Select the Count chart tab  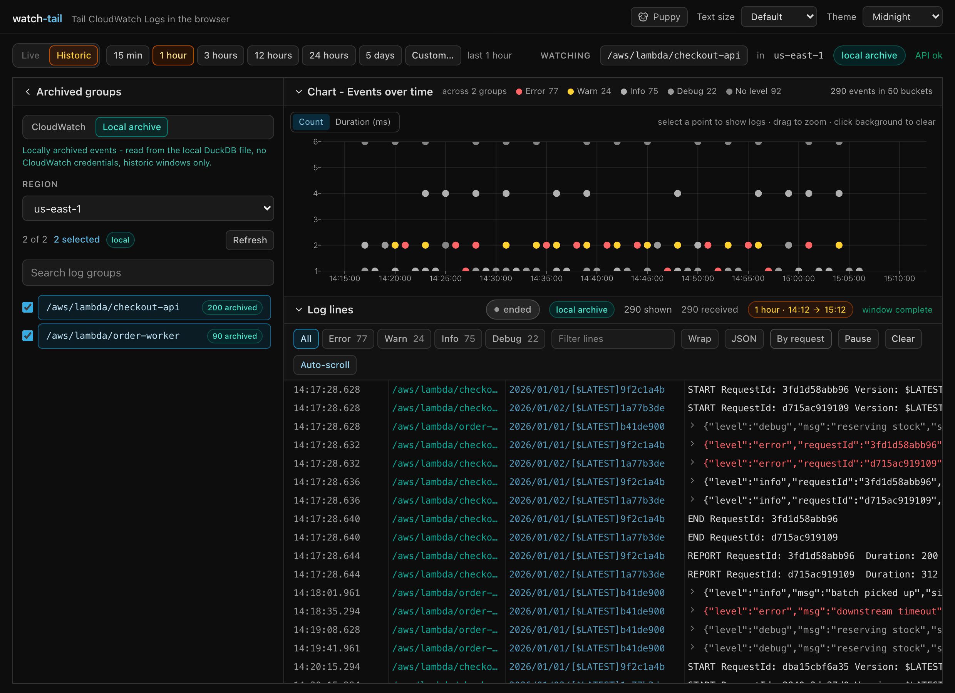pyautogui.click(x=311, y=122)
